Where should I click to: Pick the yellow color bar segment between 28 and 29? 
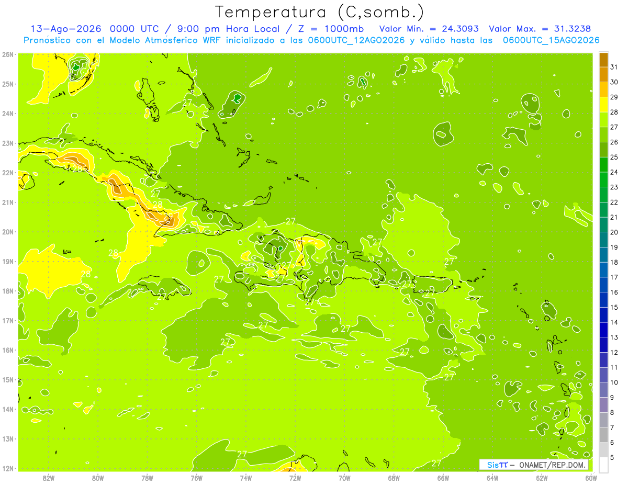pos(603,105)
